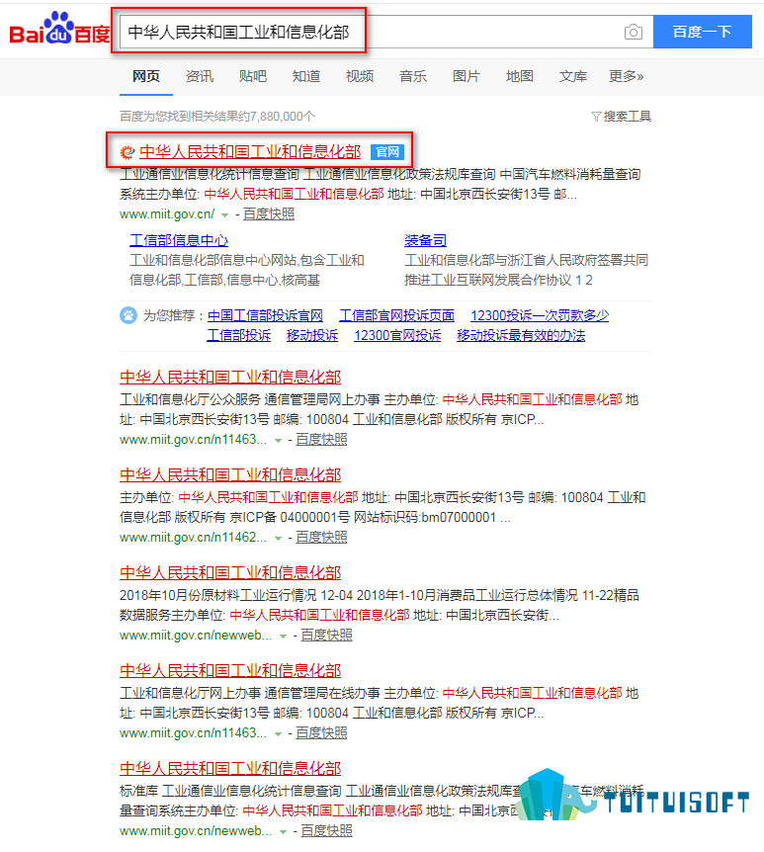The image size is (764, 852).
Task: Click the 百度一下 search button
Action: (702, 32)
